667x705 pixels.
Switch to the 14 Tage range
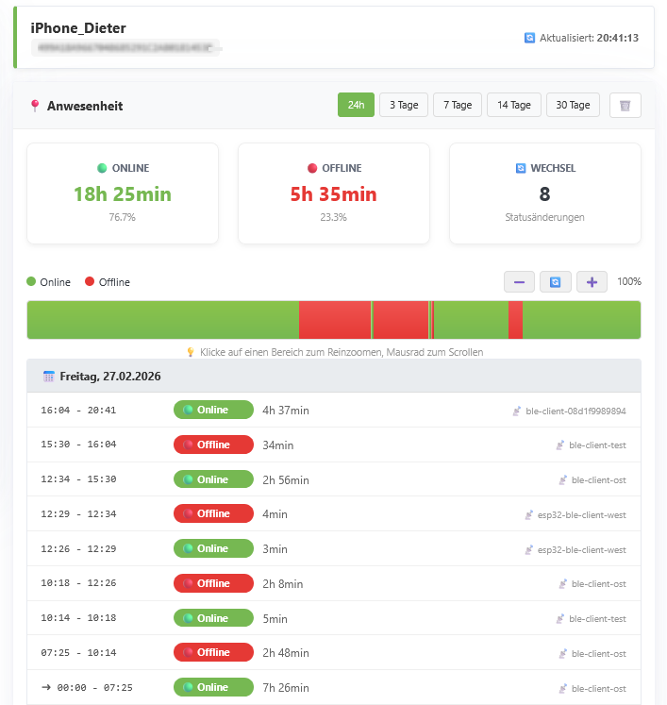coord(514,105)
